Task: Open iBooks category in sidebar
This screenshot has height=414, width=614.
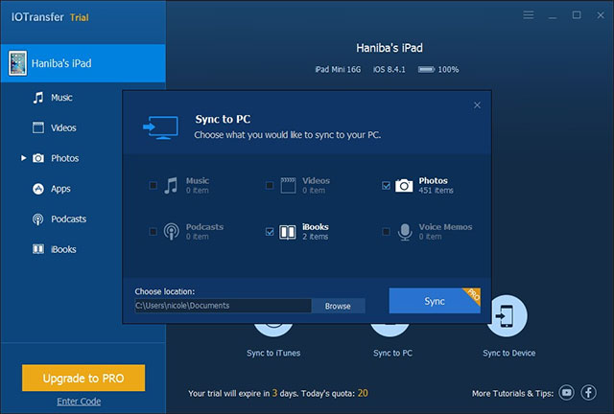Action: tap(63, 249)
